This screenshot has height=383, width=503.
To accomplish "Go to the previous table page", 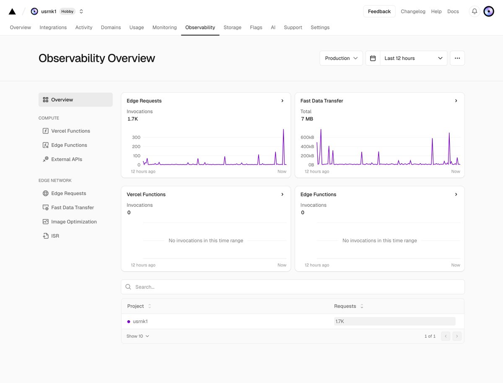I will point(446,336).
